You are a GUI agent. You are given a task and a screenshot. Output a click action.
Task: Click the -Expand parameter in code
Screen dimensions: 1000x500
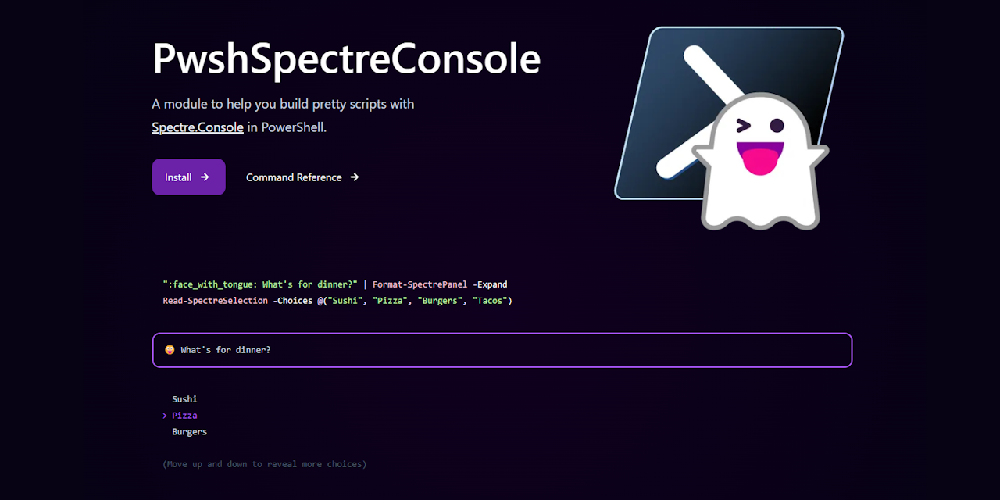(x=491, y=284)
